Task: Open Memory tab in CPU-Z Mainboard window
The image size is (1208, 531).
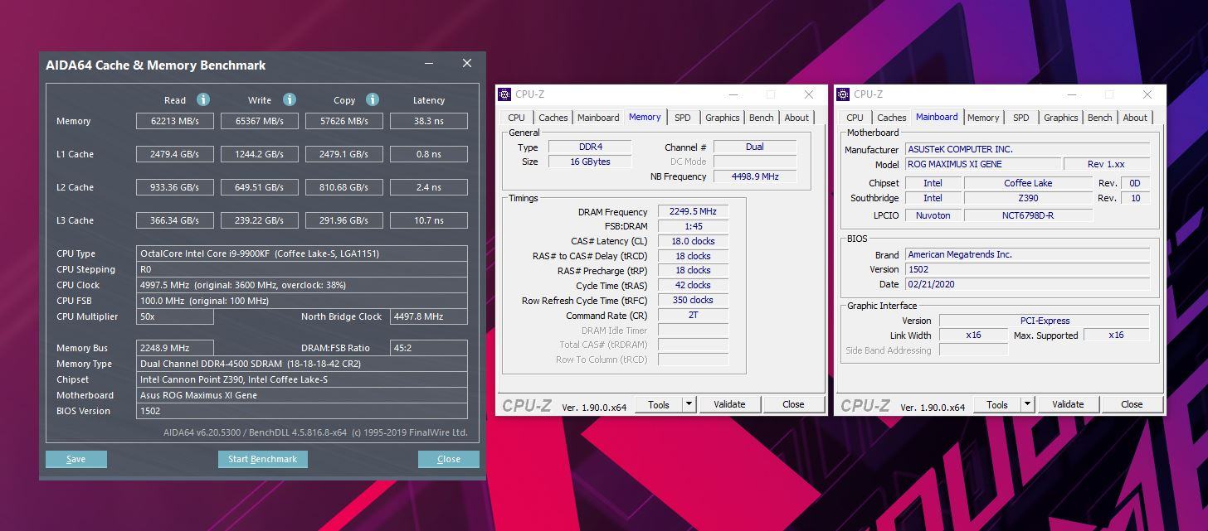Action: [983, 118]
